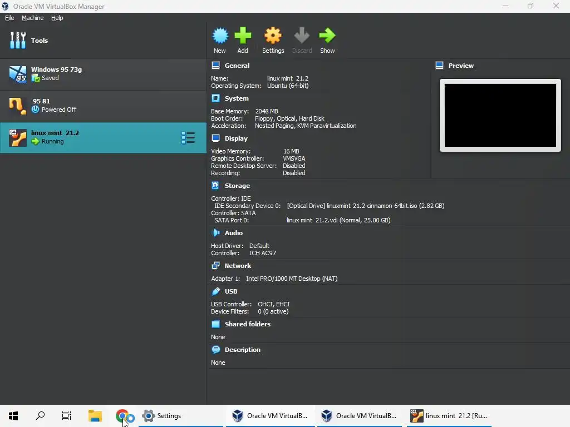Click the General section icon
Viewport: 570px width, 427px height.
point(215,66)
